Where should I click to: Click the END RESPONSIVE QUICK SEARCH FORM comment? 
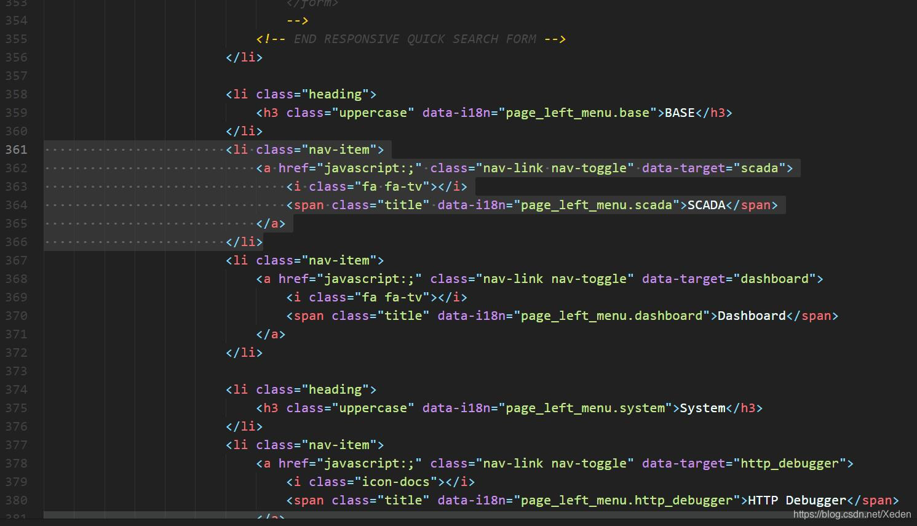point(415,39)
